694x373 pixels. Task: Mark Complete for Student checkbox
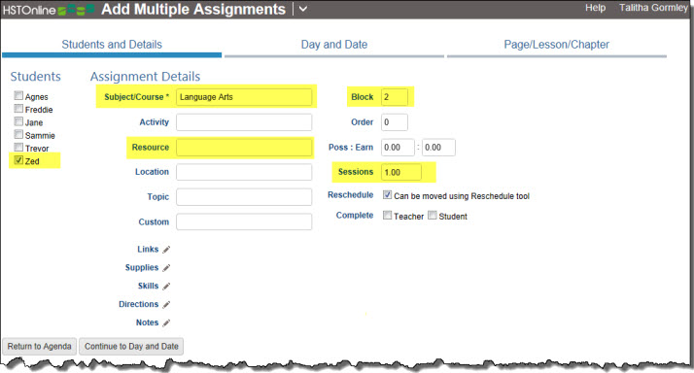(x=433, y=215)
